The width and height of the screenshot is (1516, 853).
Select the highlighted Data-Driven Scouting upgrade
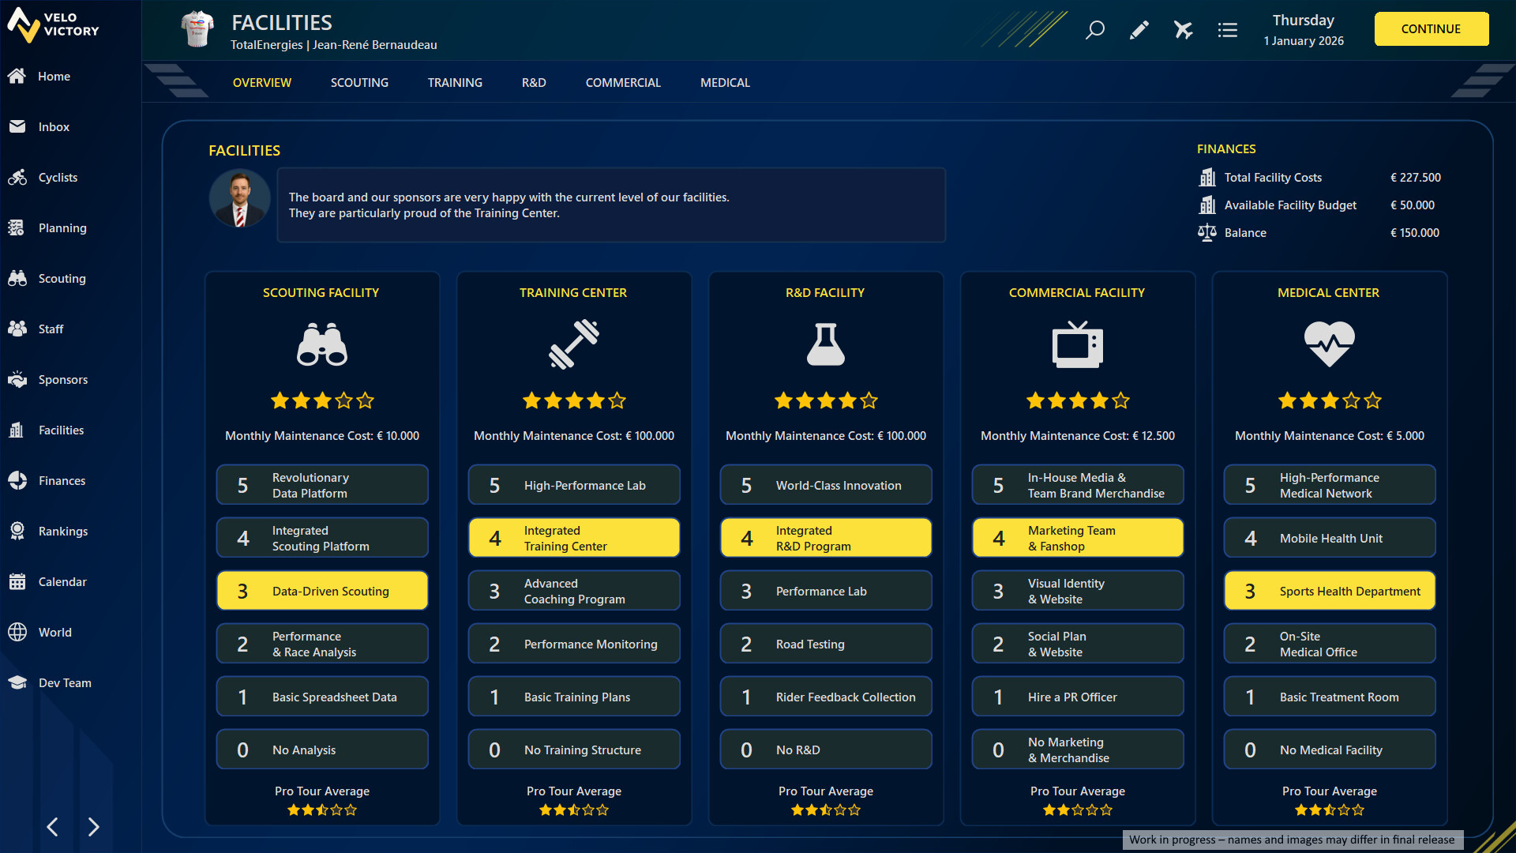(321, 590)
